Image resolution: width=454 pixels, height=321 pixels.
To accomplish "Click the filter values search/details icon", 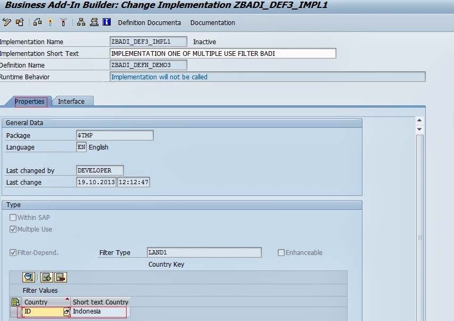I will point(29,277).
